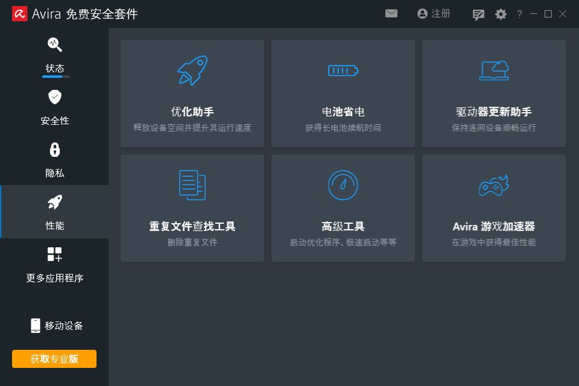
Task: Open the 更多应用程序 section label
Action: (x=55, y=278)
